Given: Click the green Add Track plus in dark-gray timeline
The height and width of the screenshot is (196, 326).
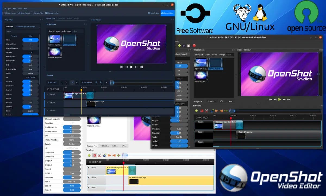Looking at the screenshot, I should click(196, 111).
